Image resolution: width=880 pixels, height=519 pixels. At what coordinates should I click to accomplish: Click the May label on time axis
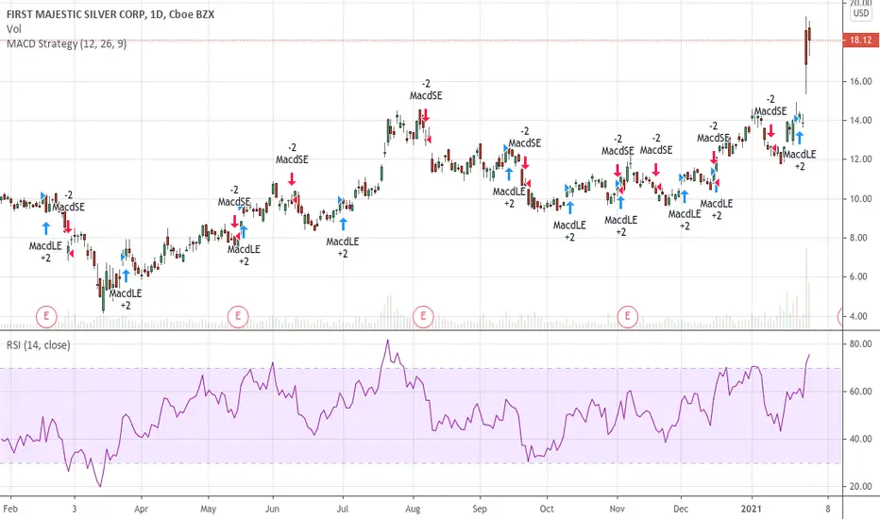[208, 509]
